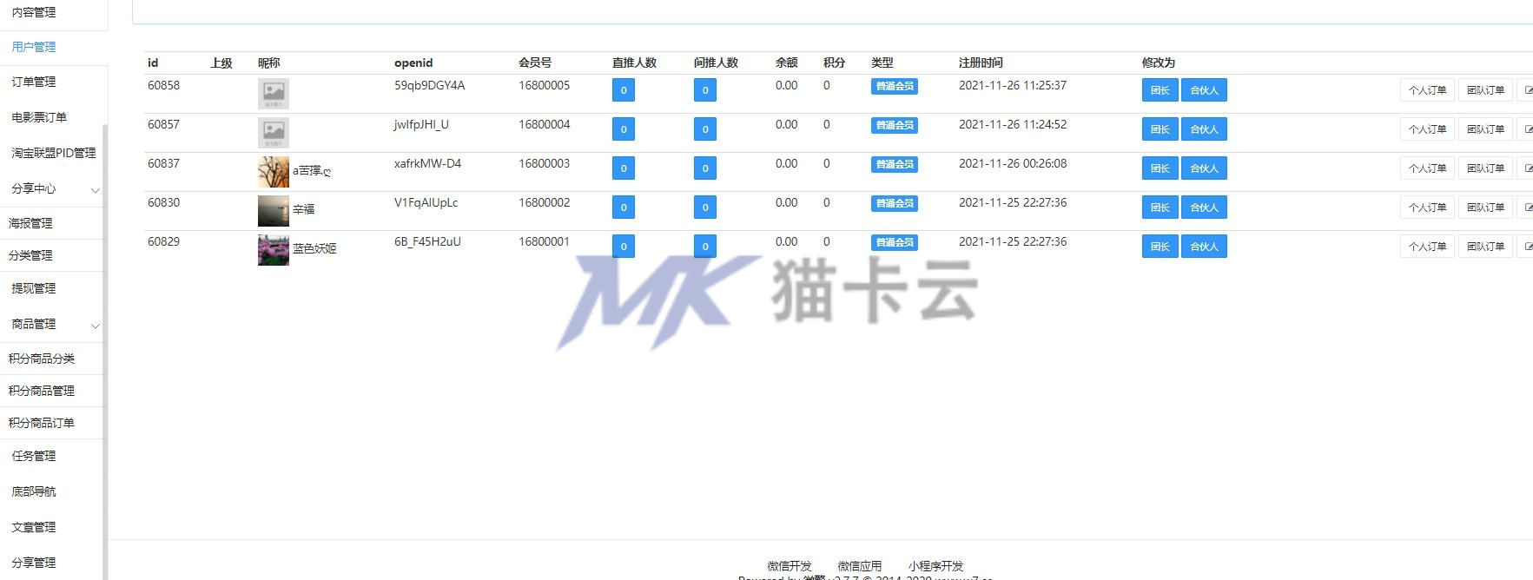Click direct referral count for 60837

click(624, 168)
